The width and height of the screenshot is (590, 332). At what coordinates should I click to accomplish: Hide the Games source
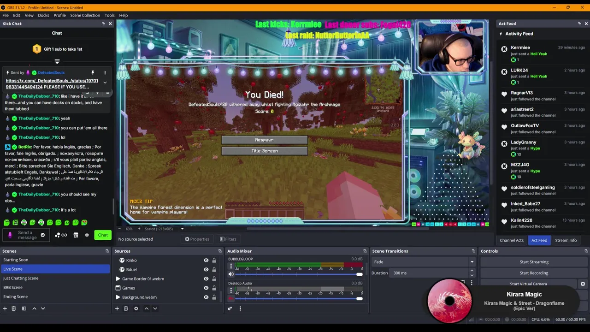(x=206, y=288)
